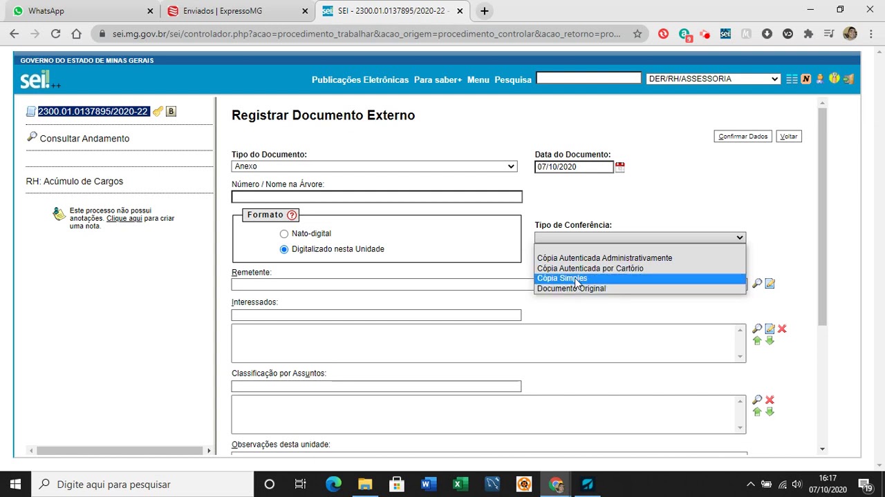Open calendar picker next to Data do Documento
Image resolution: width=885 pixels, height=497 pixels.
[619, 167]
